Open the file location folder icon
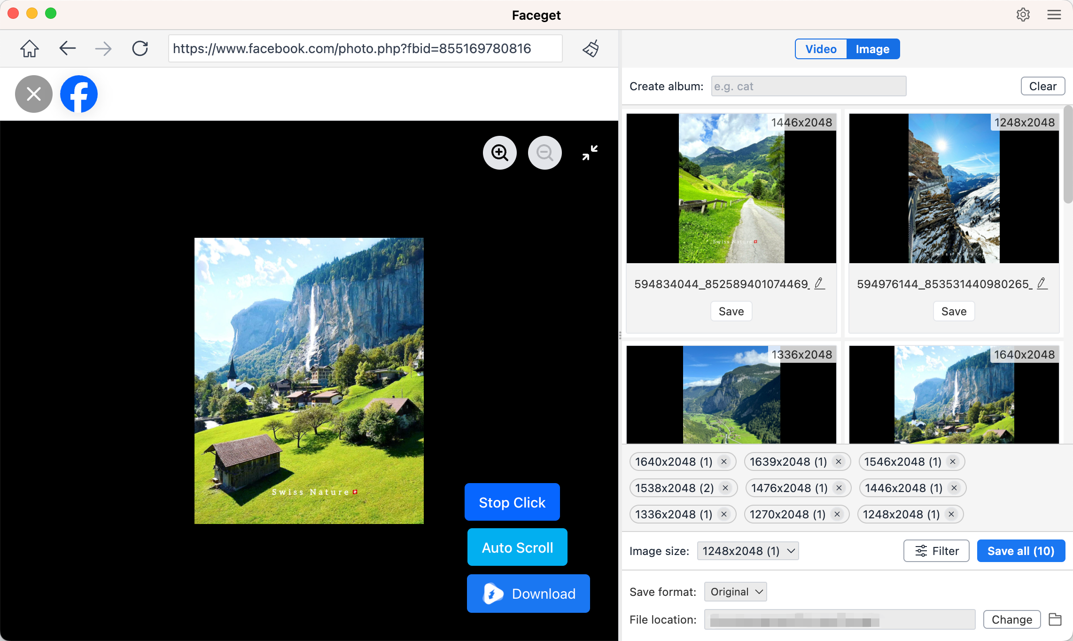The width and height of the screenshot is (1073, 641). 1055,619
